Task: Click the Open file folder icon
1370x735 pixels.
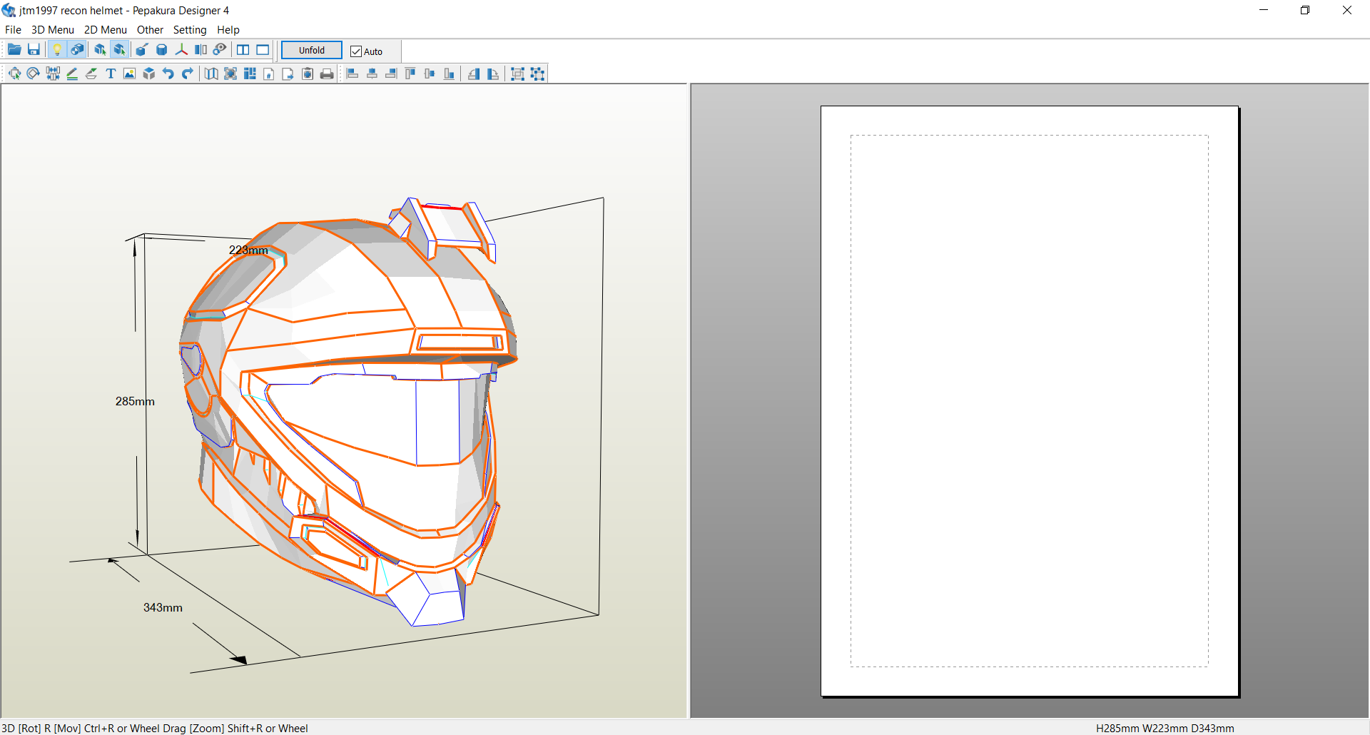Action: [x=14, y=50]
